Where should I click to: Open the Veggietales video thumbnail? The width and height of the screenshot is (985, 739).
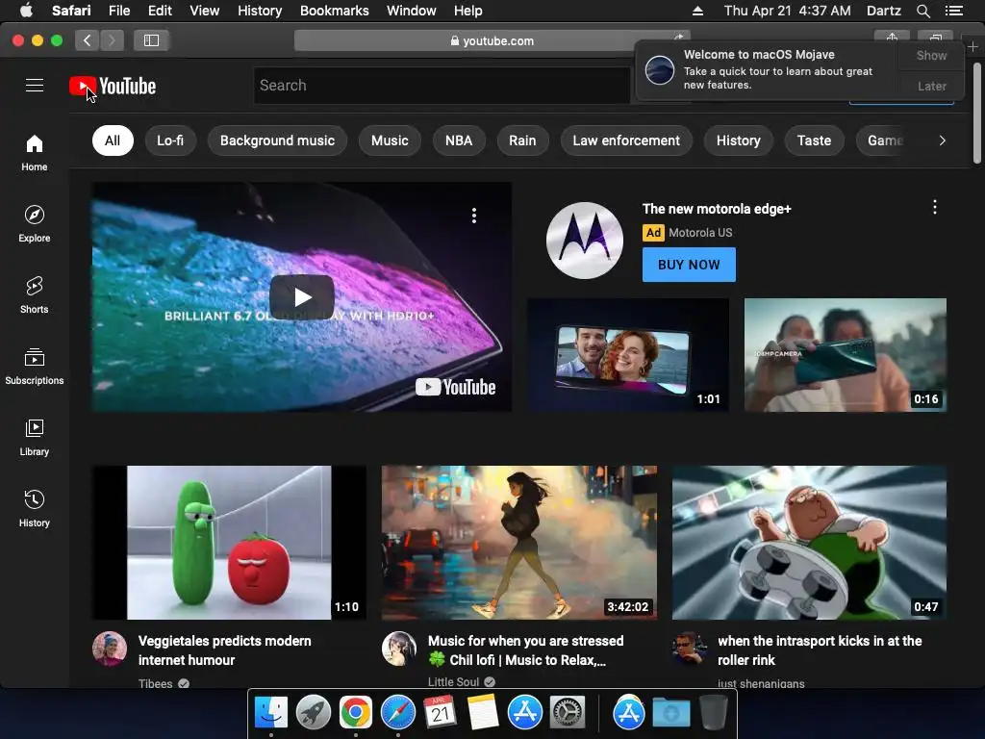coord(229,543)
